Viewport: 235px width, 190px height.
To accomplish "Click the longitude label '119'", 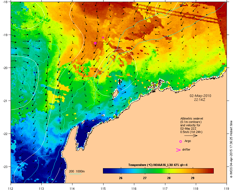I will pyautogui.click(x=227, y=189).
